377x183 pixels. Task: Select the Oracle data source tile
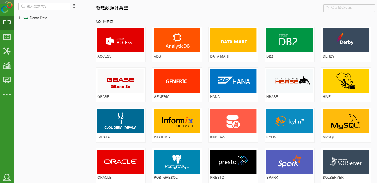121,161
